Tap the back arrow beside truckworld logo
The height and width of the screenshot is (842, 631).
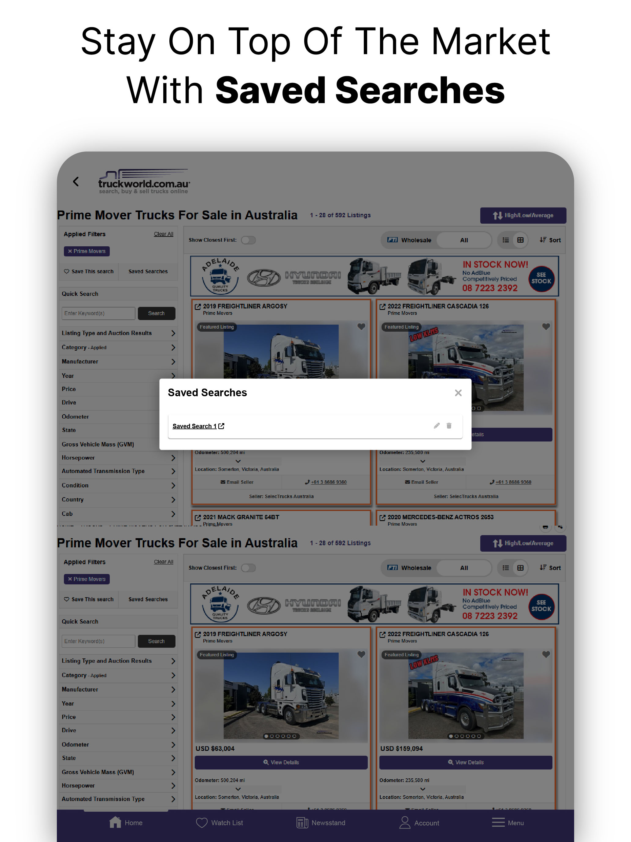(76, 181)
